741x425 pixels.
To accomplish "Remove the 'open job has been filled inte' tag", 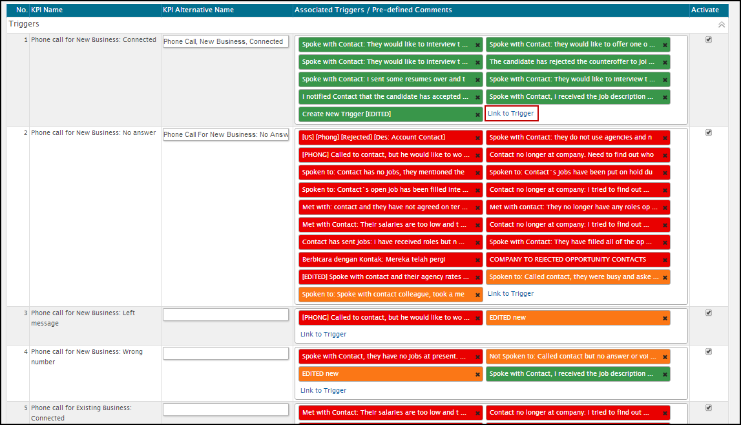I will (478, 191).
